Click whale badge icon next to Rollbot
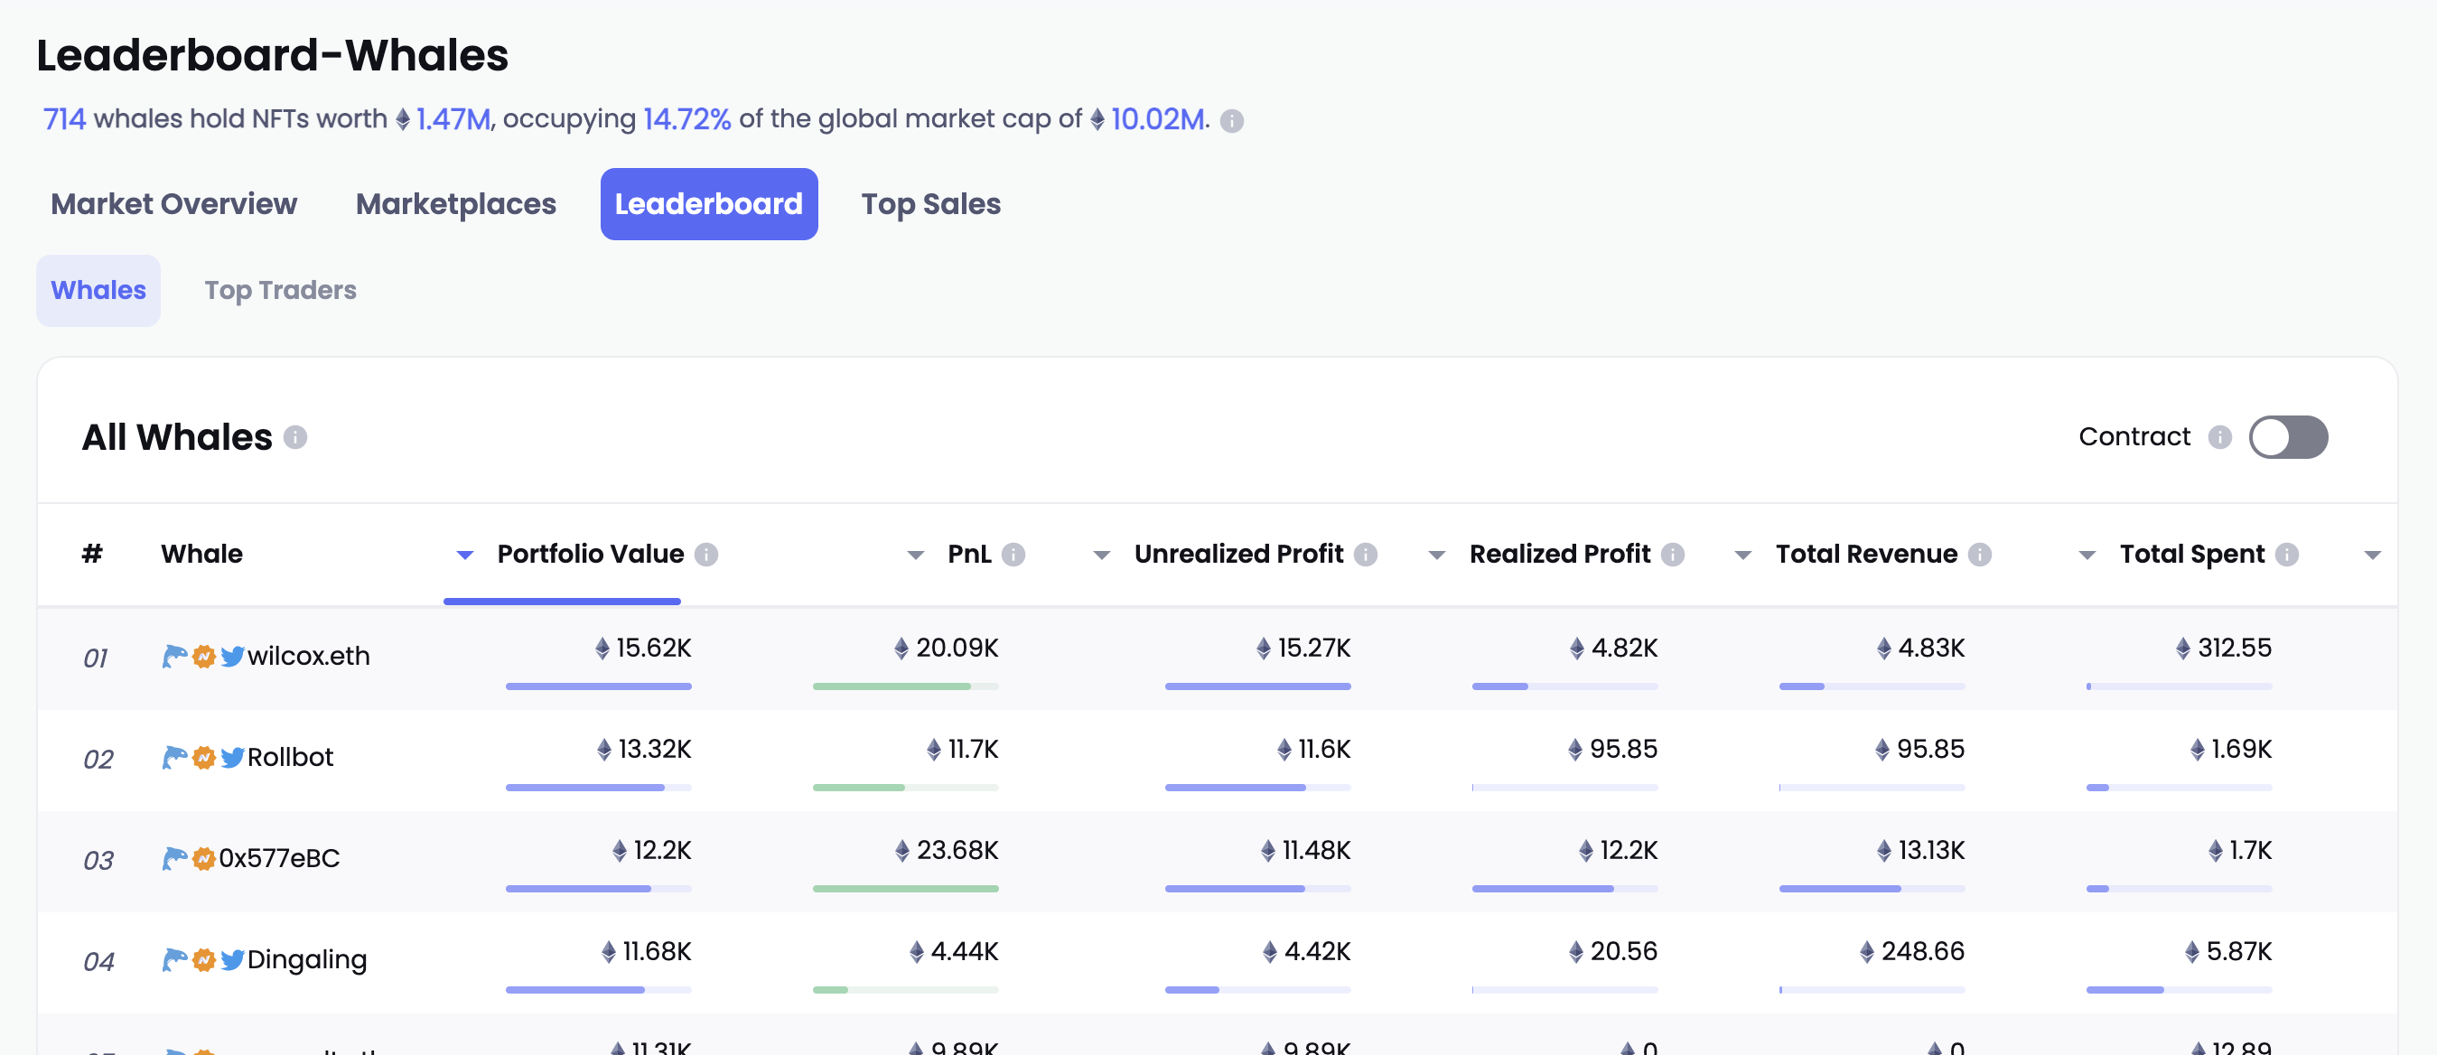Screen dimensions: 2437x1055 pyautogui.click(x=174, y=757)
